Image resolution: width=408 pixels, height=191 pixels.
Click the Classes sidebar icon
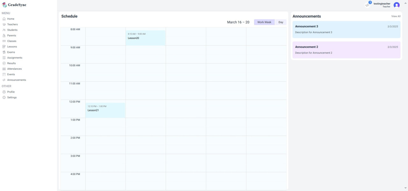coord(4,41)
